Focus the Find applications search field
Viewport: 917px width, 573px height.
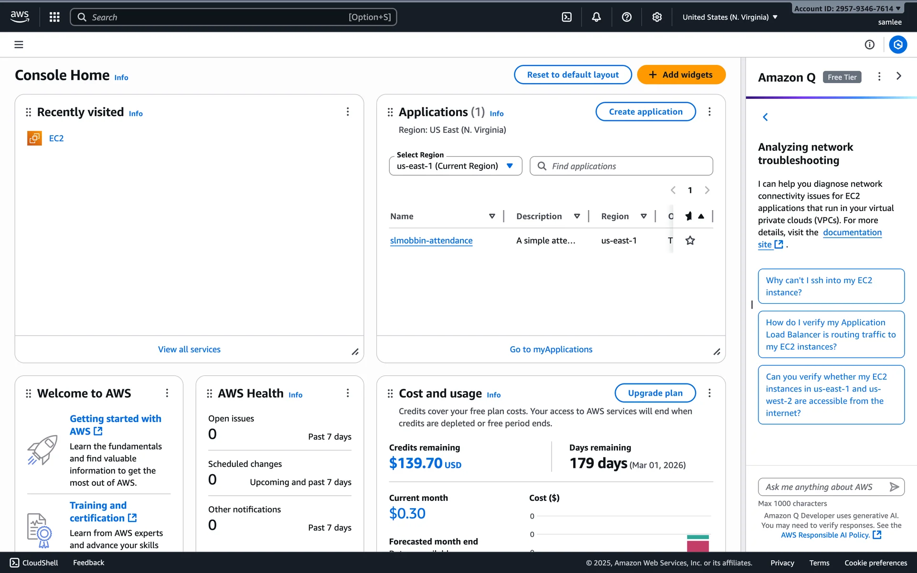pos(621,166)
